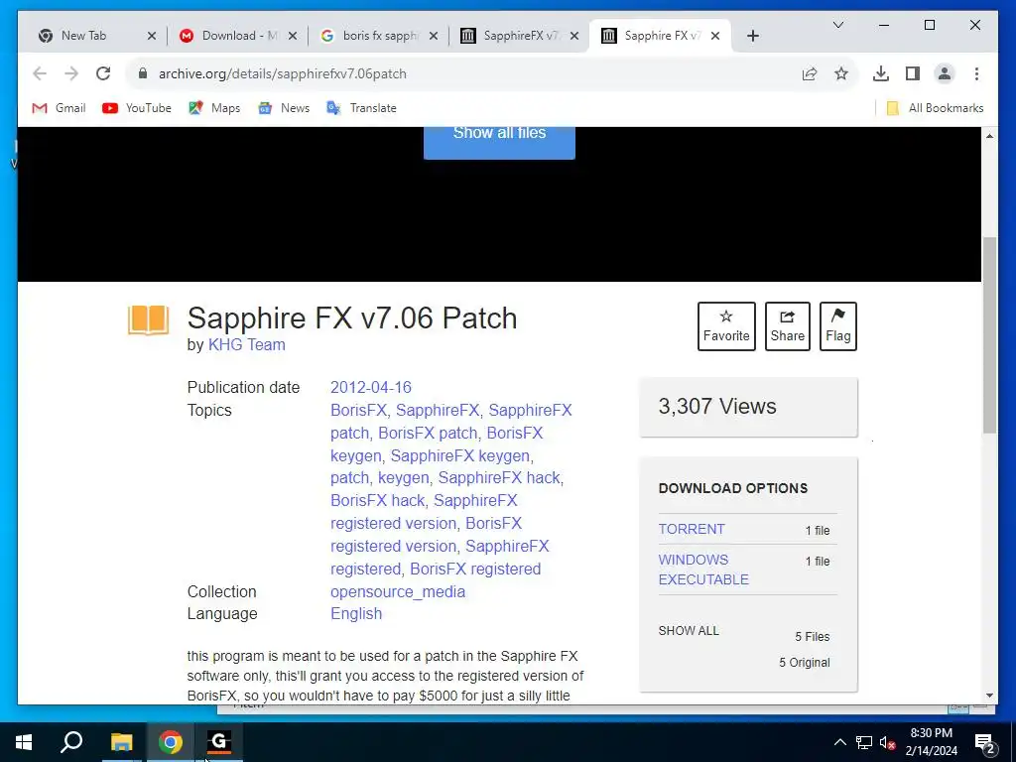
Task: Click the 2012-04-16 publication date link
Action: point(371,388)
